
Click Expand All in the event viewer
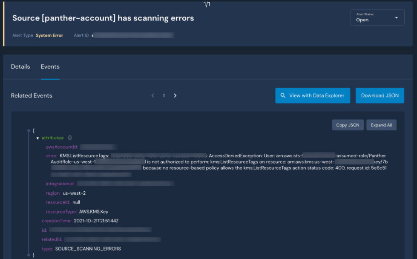[381, 125]
